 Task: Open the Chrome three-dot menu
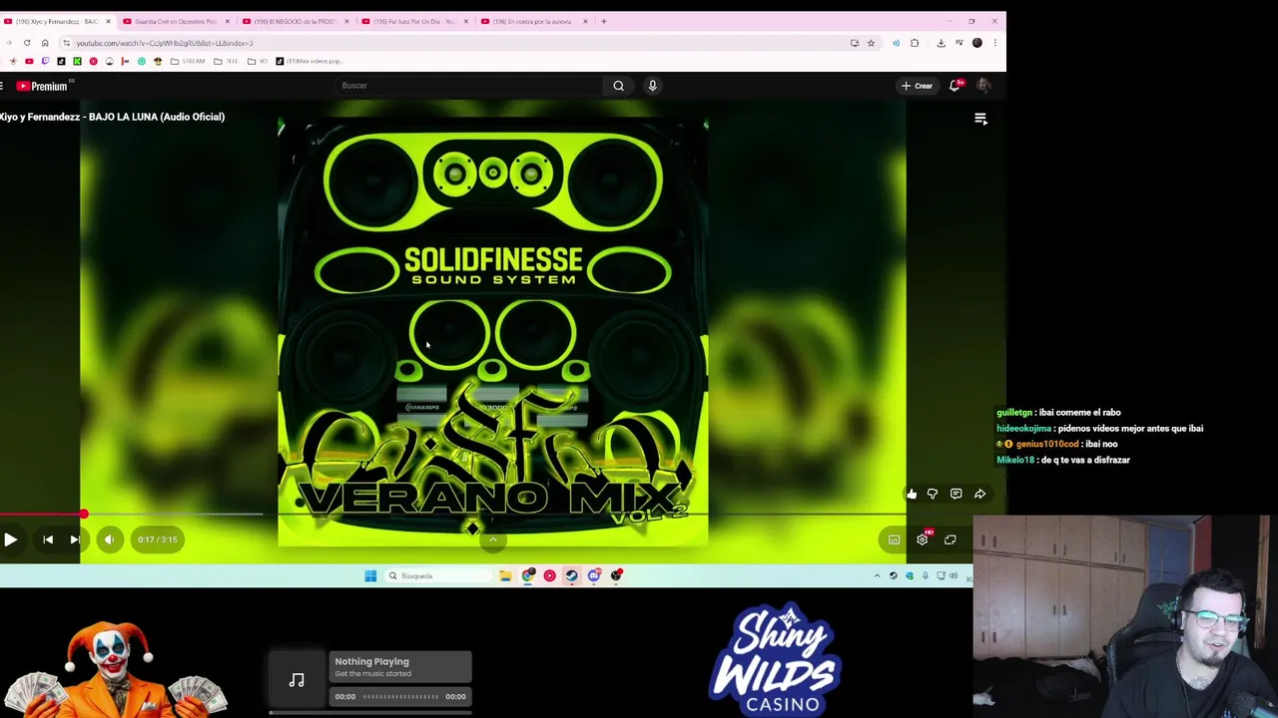click(994, 43)
